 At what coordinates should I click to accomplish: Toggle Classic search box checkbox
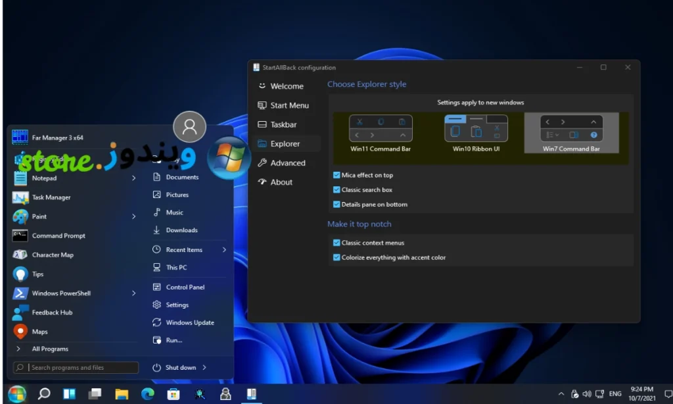coord(337,189)
